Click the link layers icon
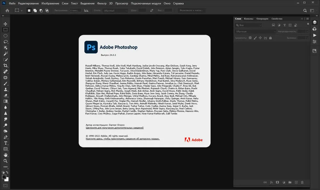Image resolution: width=320 pixels, height=190 pixels. (265, 182)
